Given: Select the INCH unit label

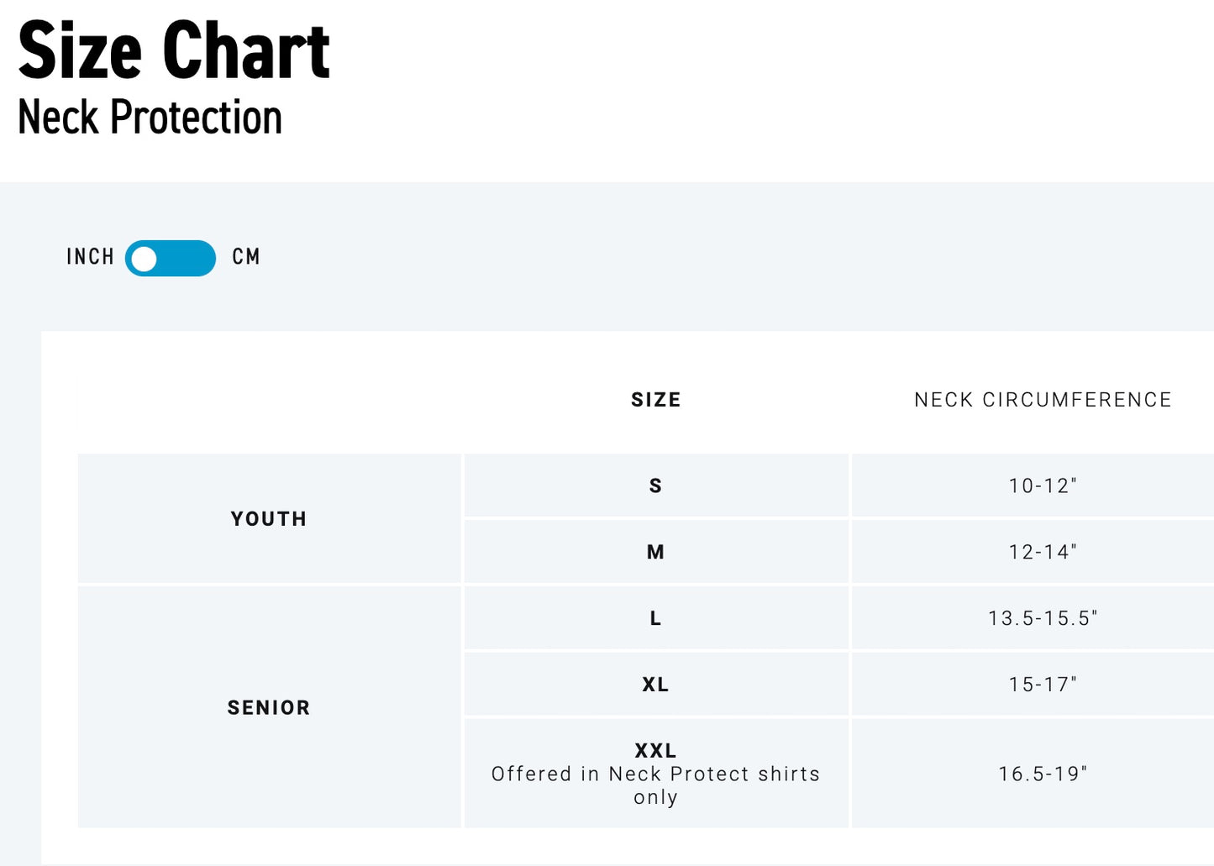Looking at the screenshot, I should tap(90, 257).
